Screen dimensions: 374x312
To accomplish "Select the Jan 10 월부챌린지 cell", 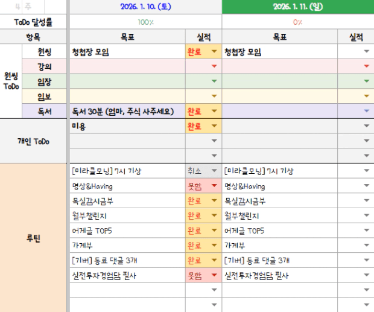I will point(127,215).
